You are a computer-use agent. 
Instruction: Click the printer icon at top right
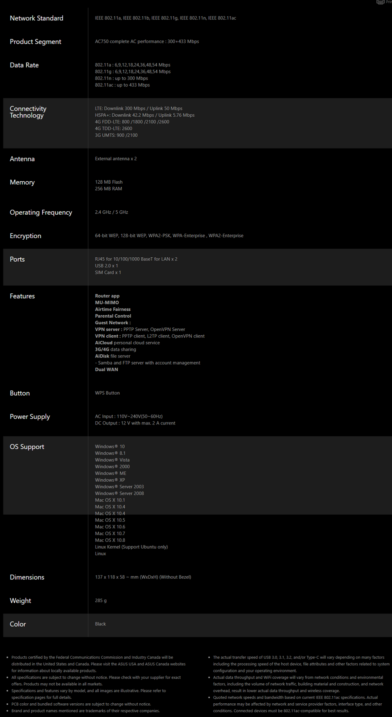380,2
